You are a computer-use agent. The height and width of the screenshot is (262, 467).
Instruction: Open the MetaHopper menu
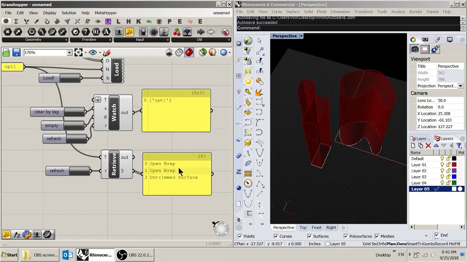106,13
